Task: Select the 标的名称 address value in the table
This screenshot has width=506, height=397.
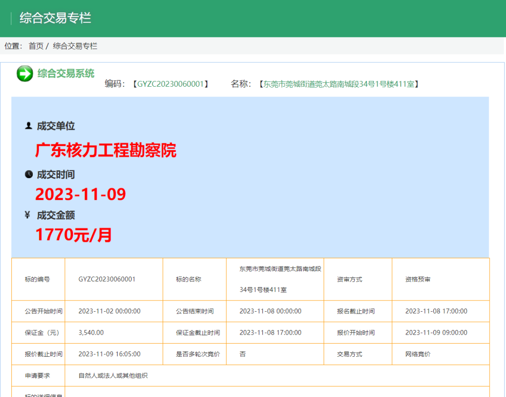Action: click(280, 279)
